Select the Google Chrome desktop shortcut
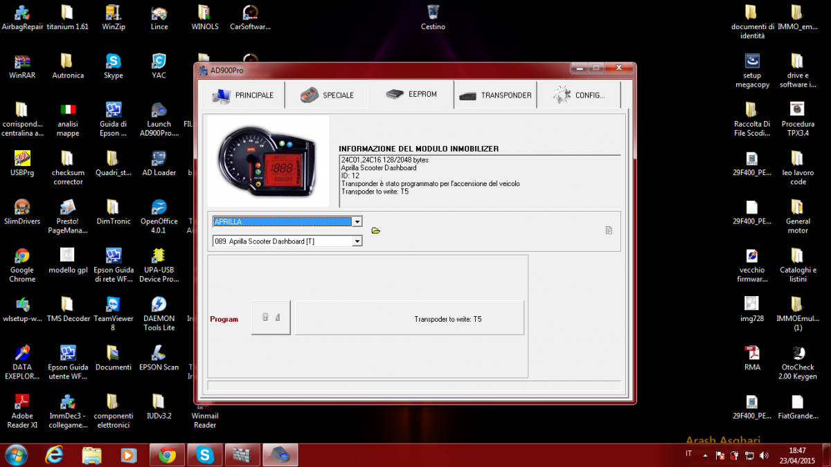The width and height of the screenshot is (831, 467). point(22,266)
